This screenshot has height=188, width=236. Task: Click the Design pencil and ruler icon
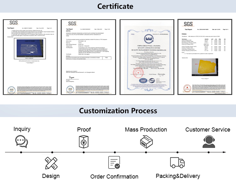(x=51, y=163)
